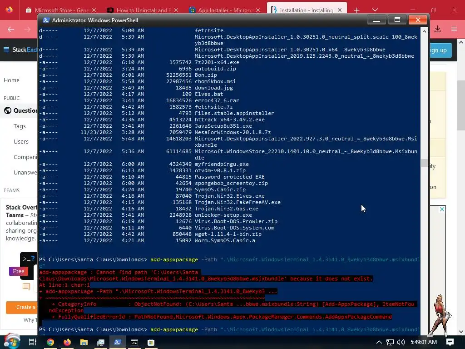Switch to the Microsoft Store browser tab
This screenshot has width=465, height=349.
(61, 10)
